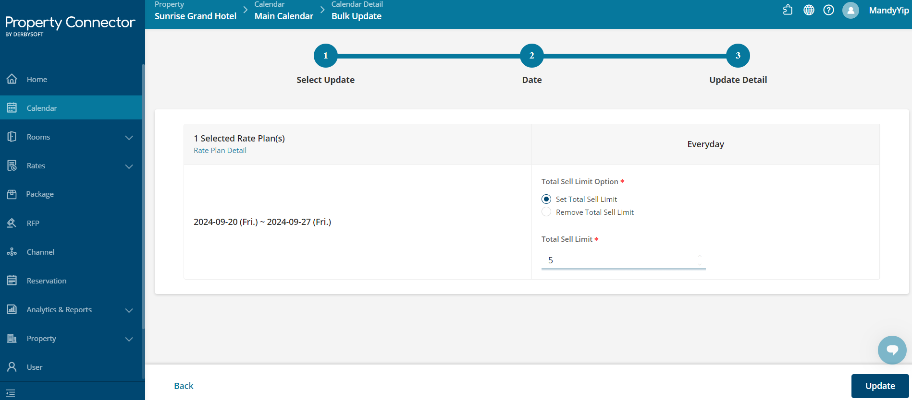The image size is (912, 400).
Task: Go to step 1 Select Update circle
Action: coord(326,56)
